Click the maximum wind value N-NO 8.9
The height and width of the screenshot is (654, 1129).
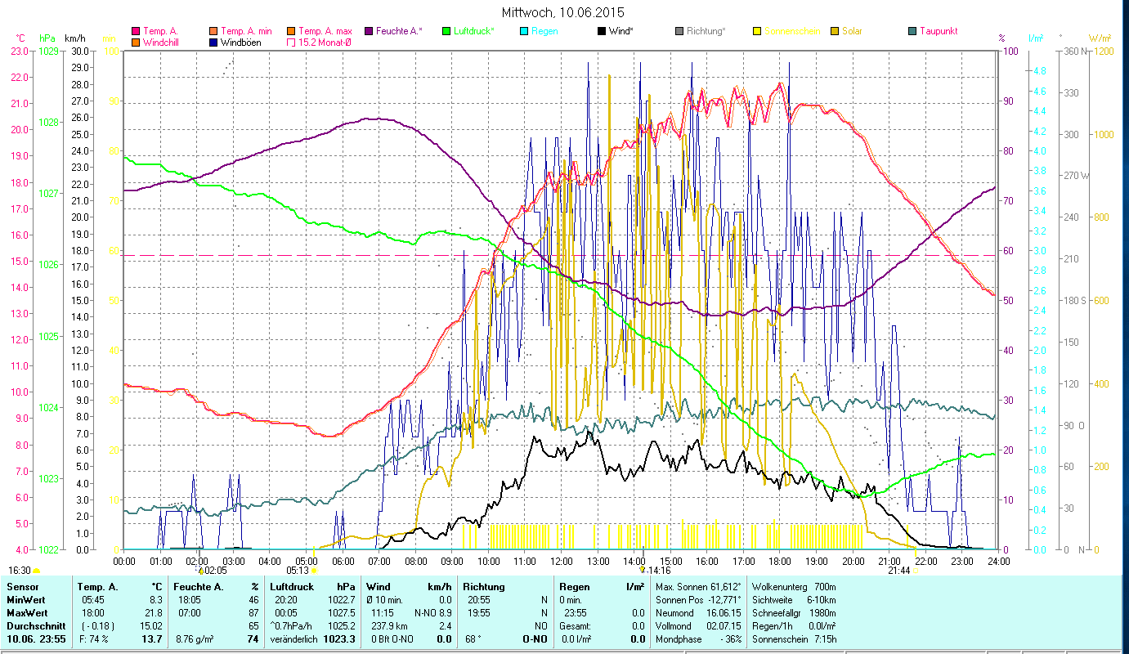click(x=432, y=612)
